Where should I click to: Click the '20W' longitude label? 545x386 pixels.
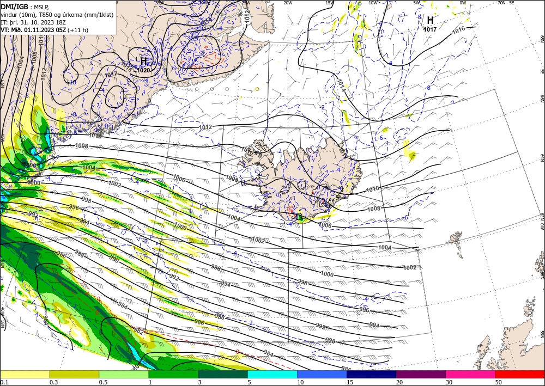(287, 3)
